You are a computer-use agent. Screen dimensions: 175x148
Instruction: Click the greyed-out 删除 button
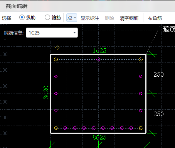pos(109,18)
